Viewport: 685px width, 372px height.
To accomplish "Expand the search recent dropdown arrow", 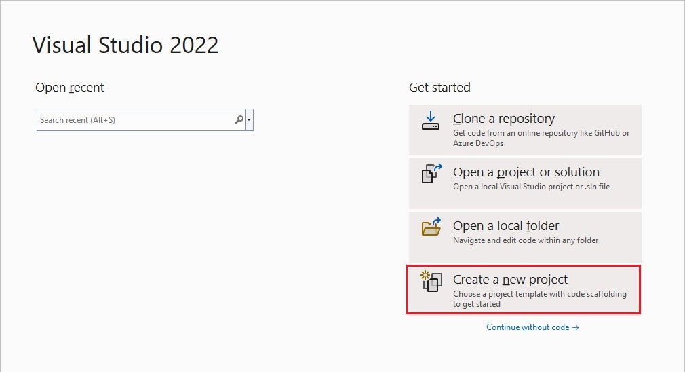I will (249, 119).
